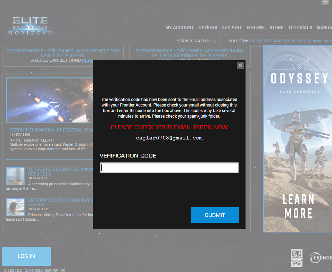
Task: Click the Elite Dangerous Horizons logo
Action: point(30,26)
